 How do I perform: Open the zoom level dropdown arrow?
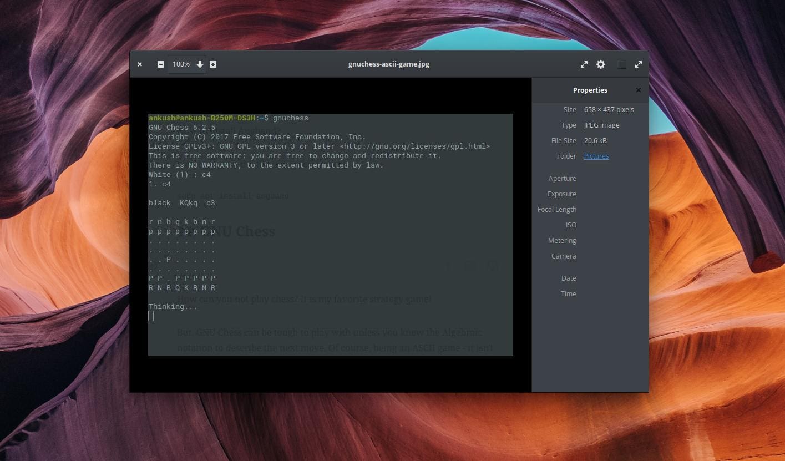tap(200, 64)
